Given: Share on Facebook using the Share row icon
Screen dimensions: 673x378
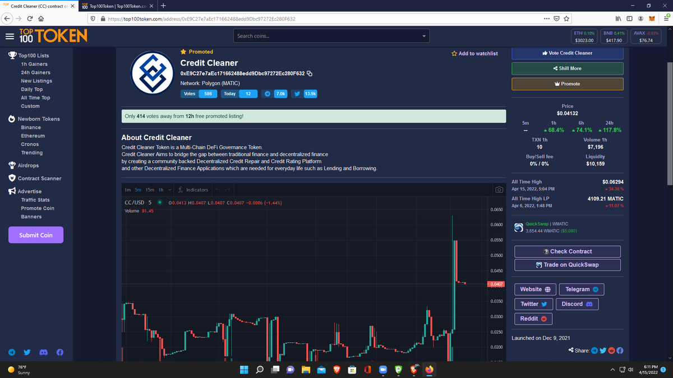Looking at the screenshot, I should [x=620, y=351].
